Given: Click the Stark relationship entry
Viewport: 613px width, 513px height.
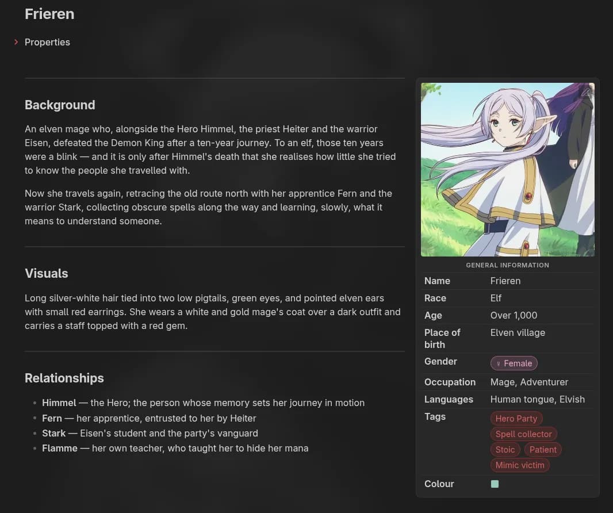Looking at the screenshot, I should 150,433.
